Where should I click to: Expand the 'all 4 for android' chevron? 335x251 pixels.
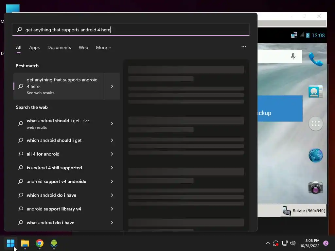tap(112, 154)
